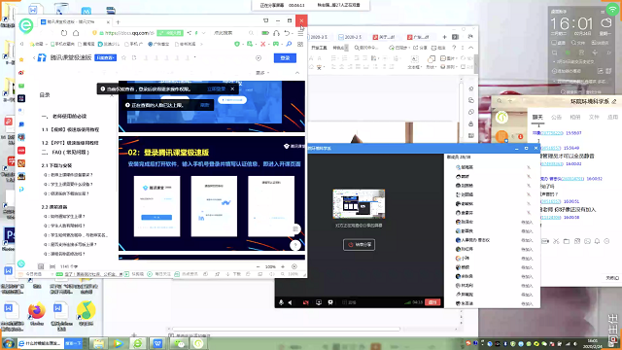Click 立即登录 link in the notification bar
The image size is (622, 350).
[x=216, y=88]
